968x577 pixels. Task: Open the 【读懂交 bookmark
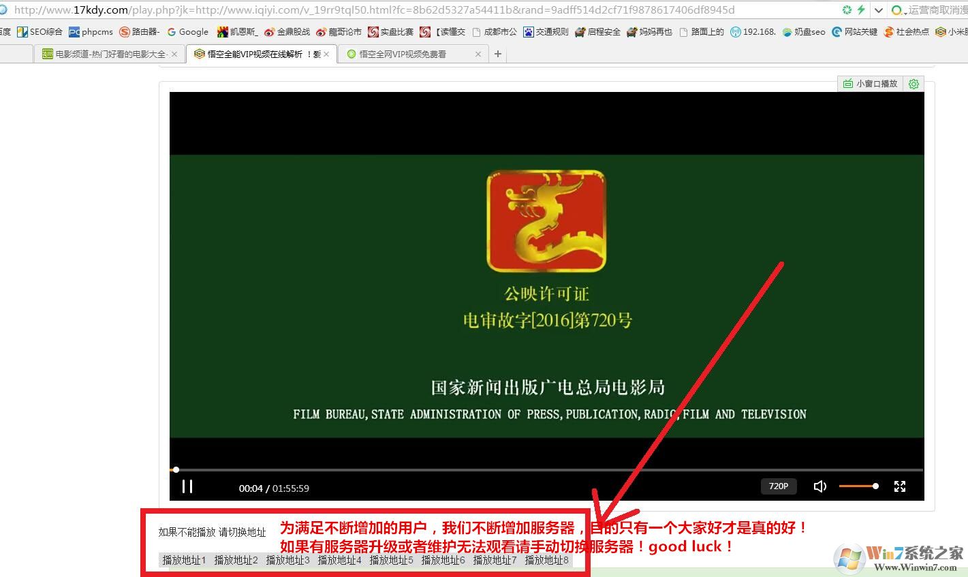pos(443,32)
